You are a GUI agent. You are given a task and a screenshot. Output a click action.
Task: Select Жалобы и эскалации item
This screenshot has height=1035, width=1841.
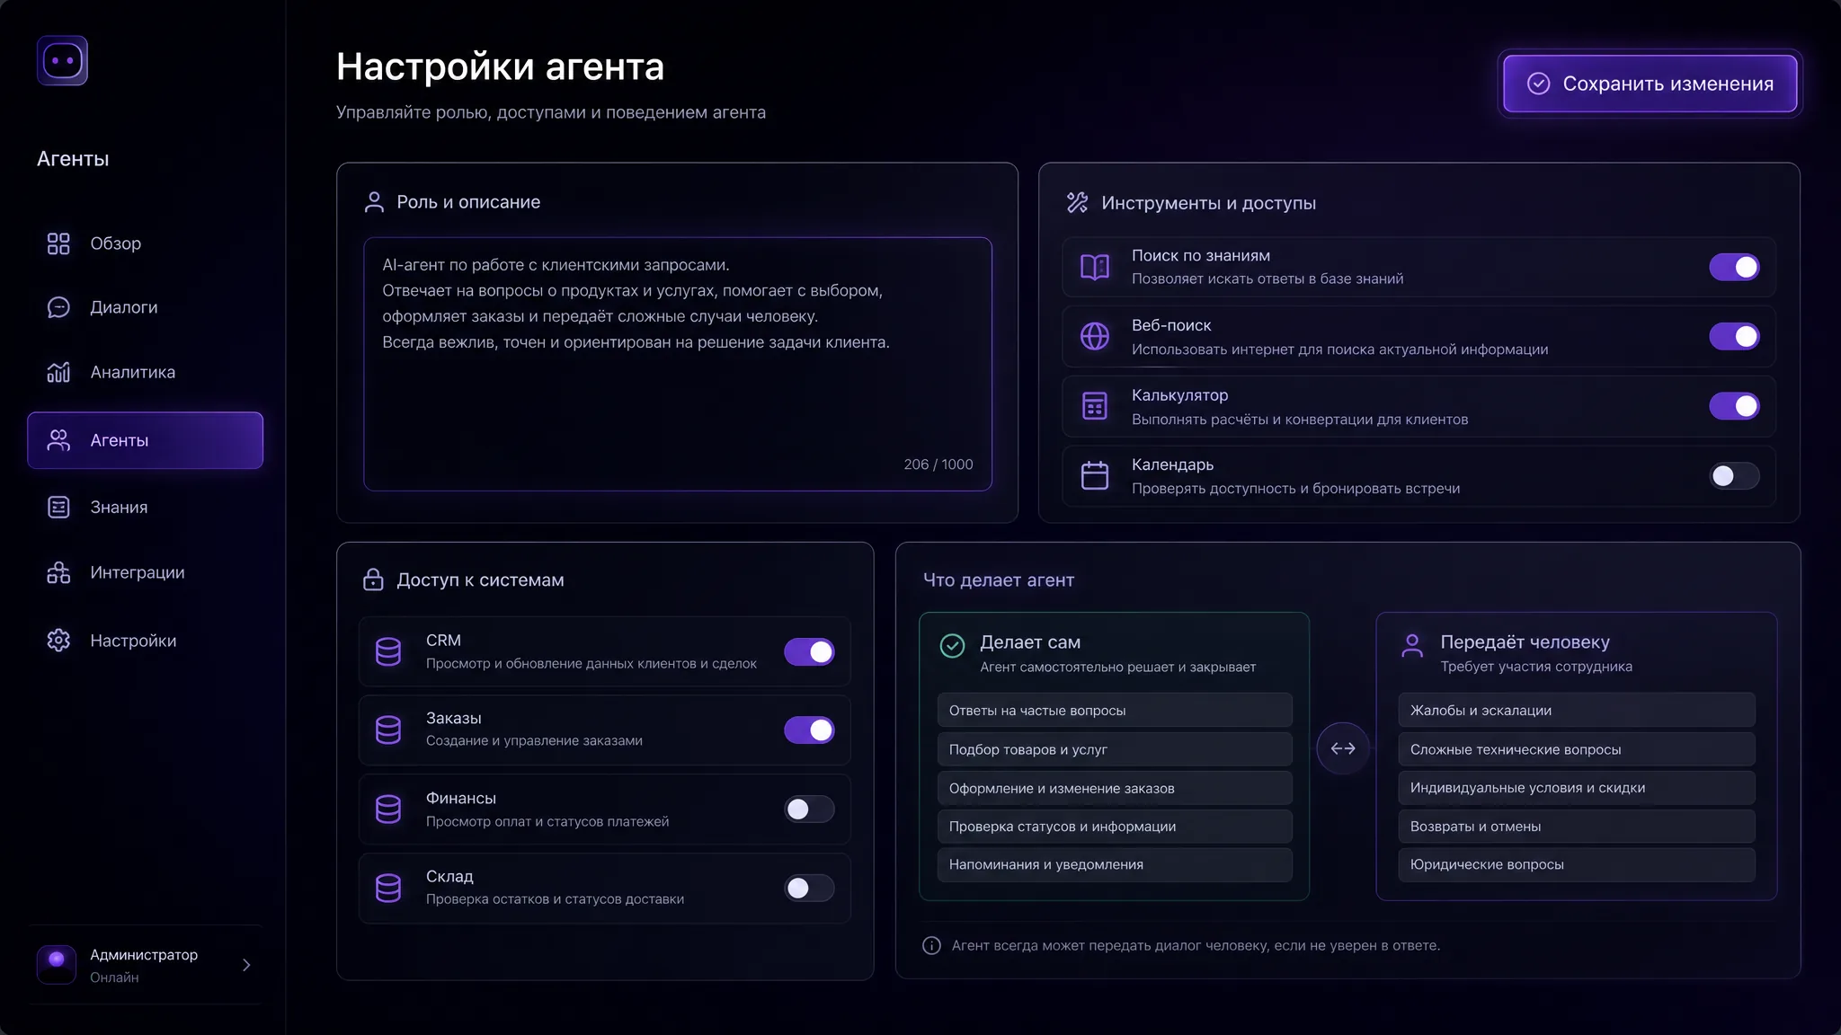(x=1577, y=711)
